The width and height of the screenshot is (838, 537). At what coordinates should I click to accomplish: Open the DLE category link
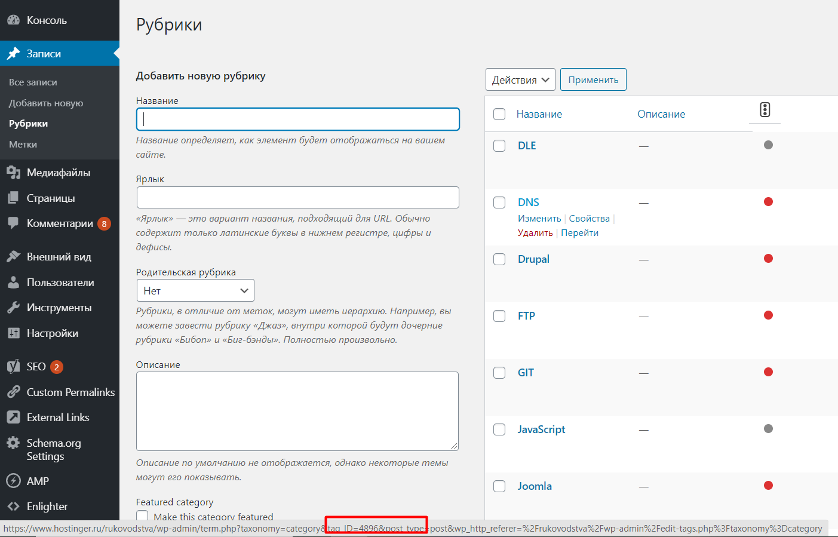(527, 146)
